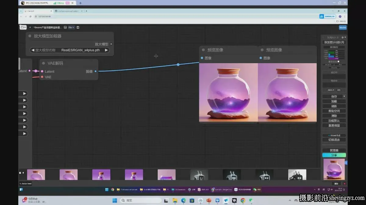Click the 加载 load button
This screenshot has height=205, width=366.
click(334, 101)
